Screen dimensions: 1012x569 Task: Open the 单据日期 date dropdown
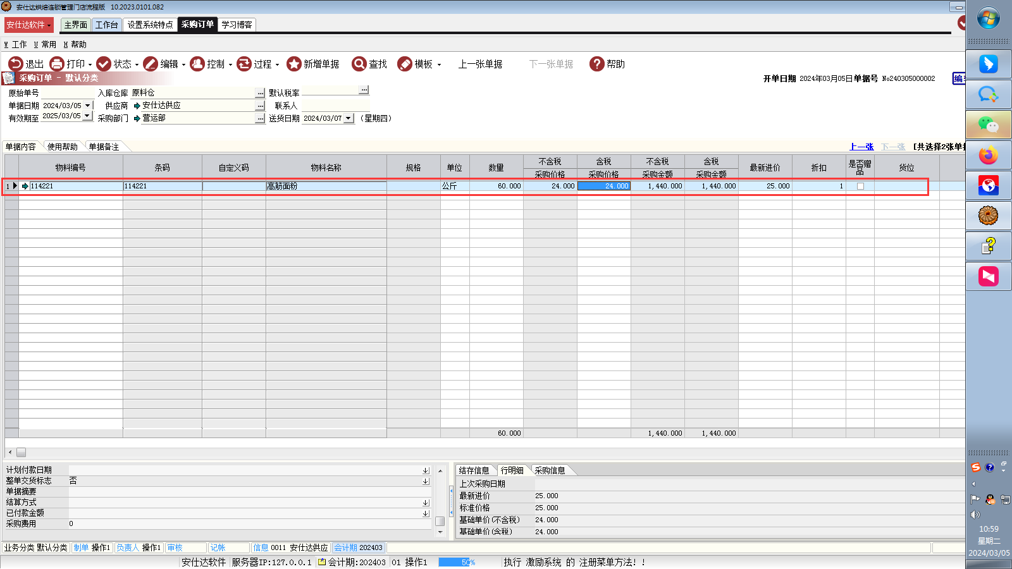click(x=88, y=106)
